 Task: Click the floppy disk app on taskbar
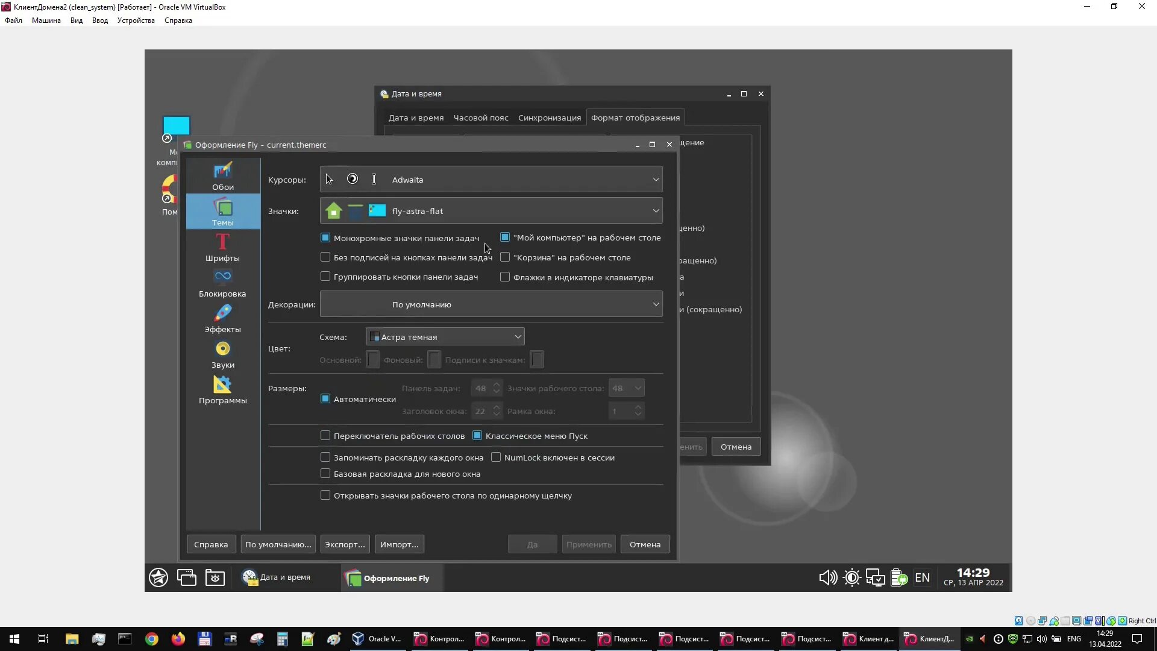[x=204, y=639]
